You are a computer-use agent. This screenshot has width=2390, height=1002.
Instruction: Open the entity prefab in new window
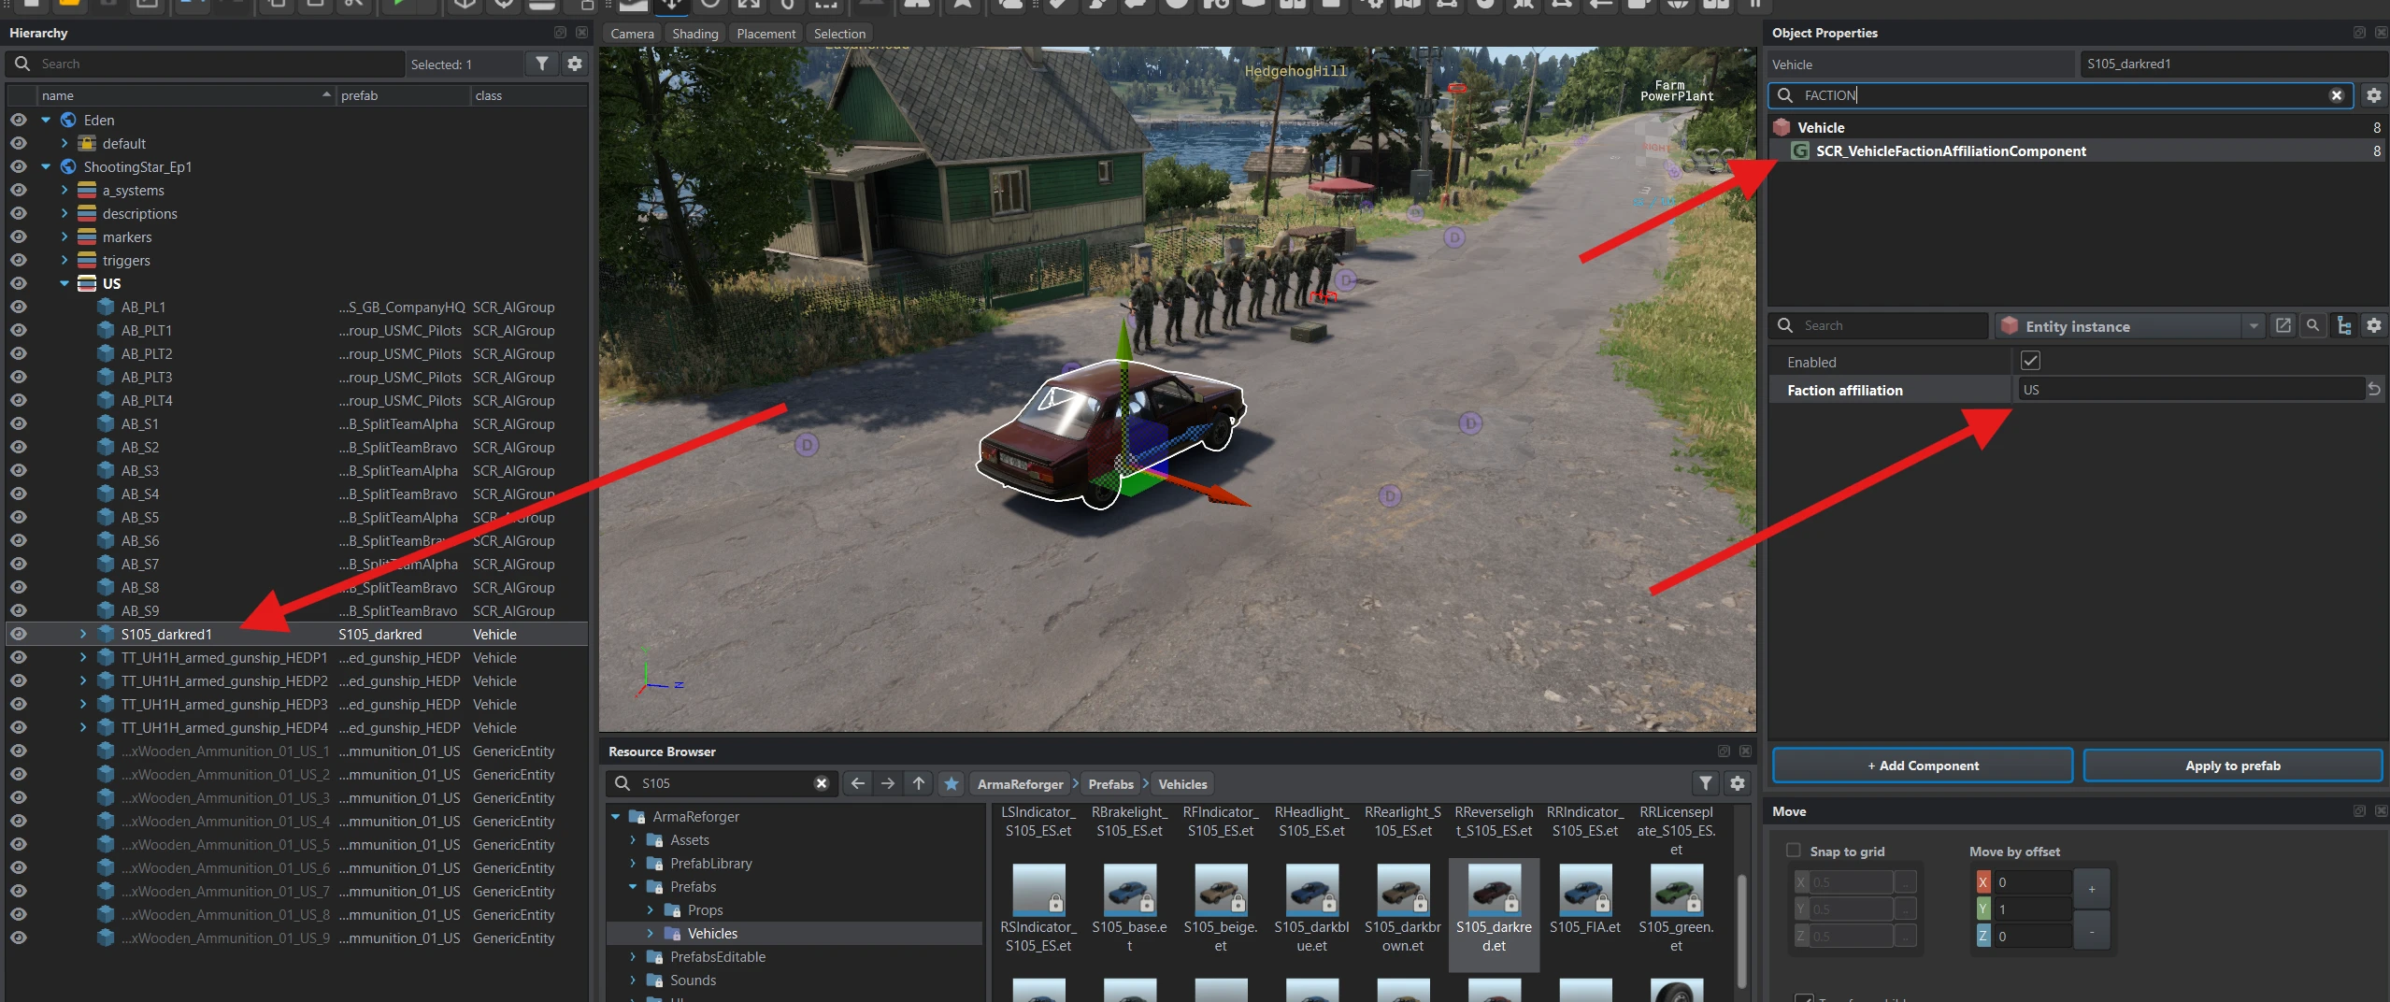tap(2283, 325)
